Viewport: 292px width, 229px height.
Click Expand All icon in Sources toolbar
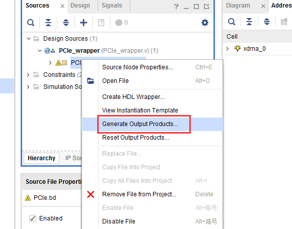[x=66, y=23]
